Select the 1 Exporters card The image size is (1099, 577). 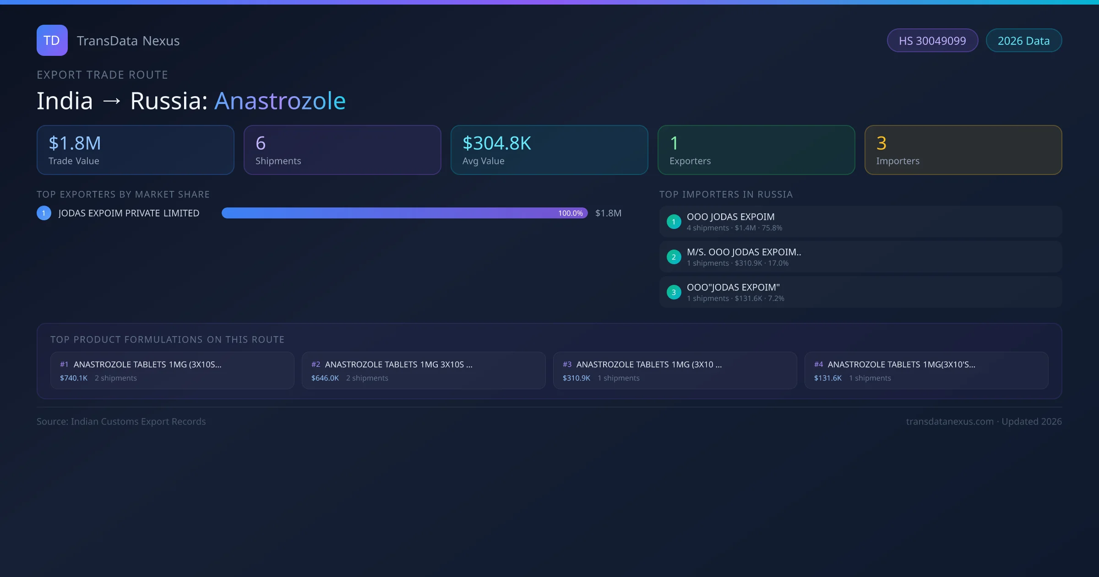756,150
